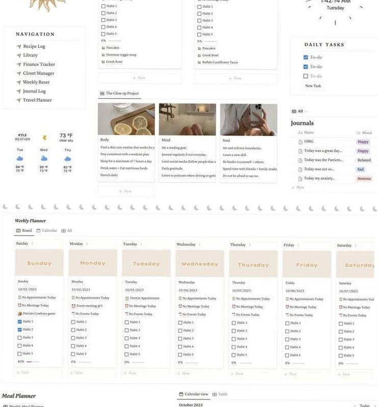Image resolution: width=378 pixels, height=407 pixels.
Task: Open the Recipe Log navigation link
Action: pos(34,46)
